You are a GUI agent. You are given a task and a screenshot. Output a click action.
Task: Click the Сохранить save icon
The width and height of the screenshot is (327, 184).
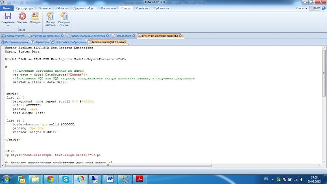(x=8, y=16)
